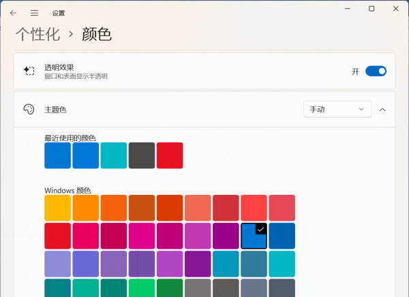Viewport: 409px width, 297px height.
Task: Select the hot pink Windows color
Action: click(142, 236)
